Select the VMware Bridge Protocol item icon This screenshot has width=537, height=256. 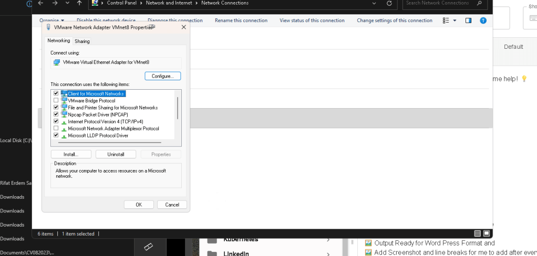(x=64, y=101)
